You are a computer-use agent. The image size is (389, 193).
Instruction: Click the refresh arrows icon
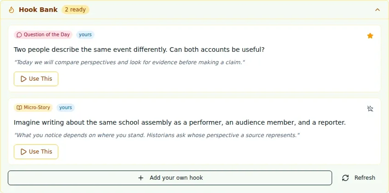point(345,178)
